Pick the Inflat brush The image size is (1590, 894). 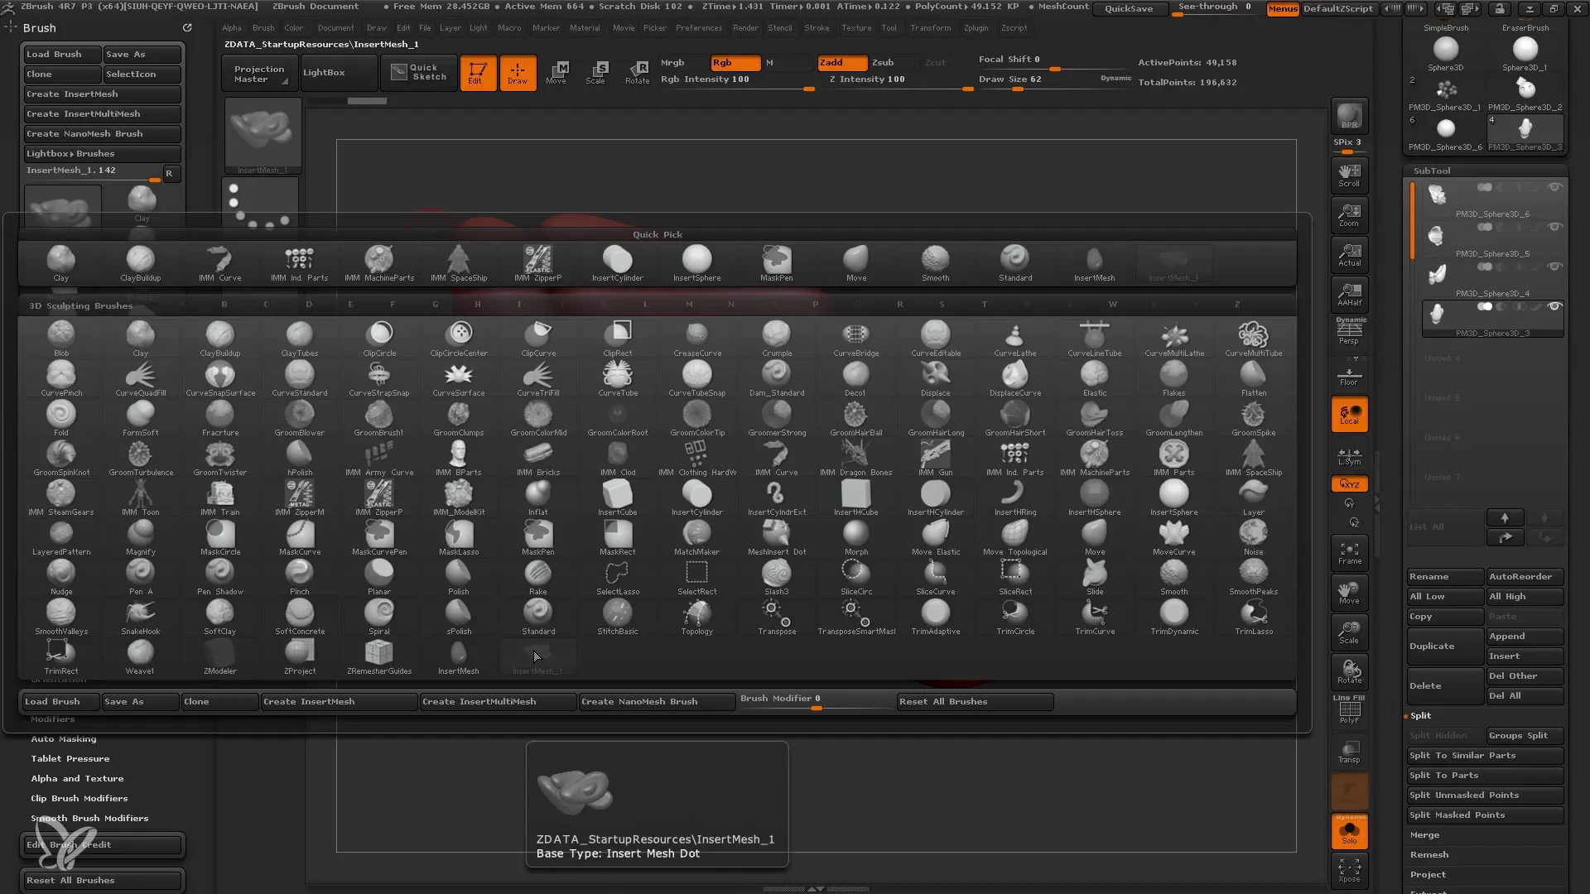point(537,497)
